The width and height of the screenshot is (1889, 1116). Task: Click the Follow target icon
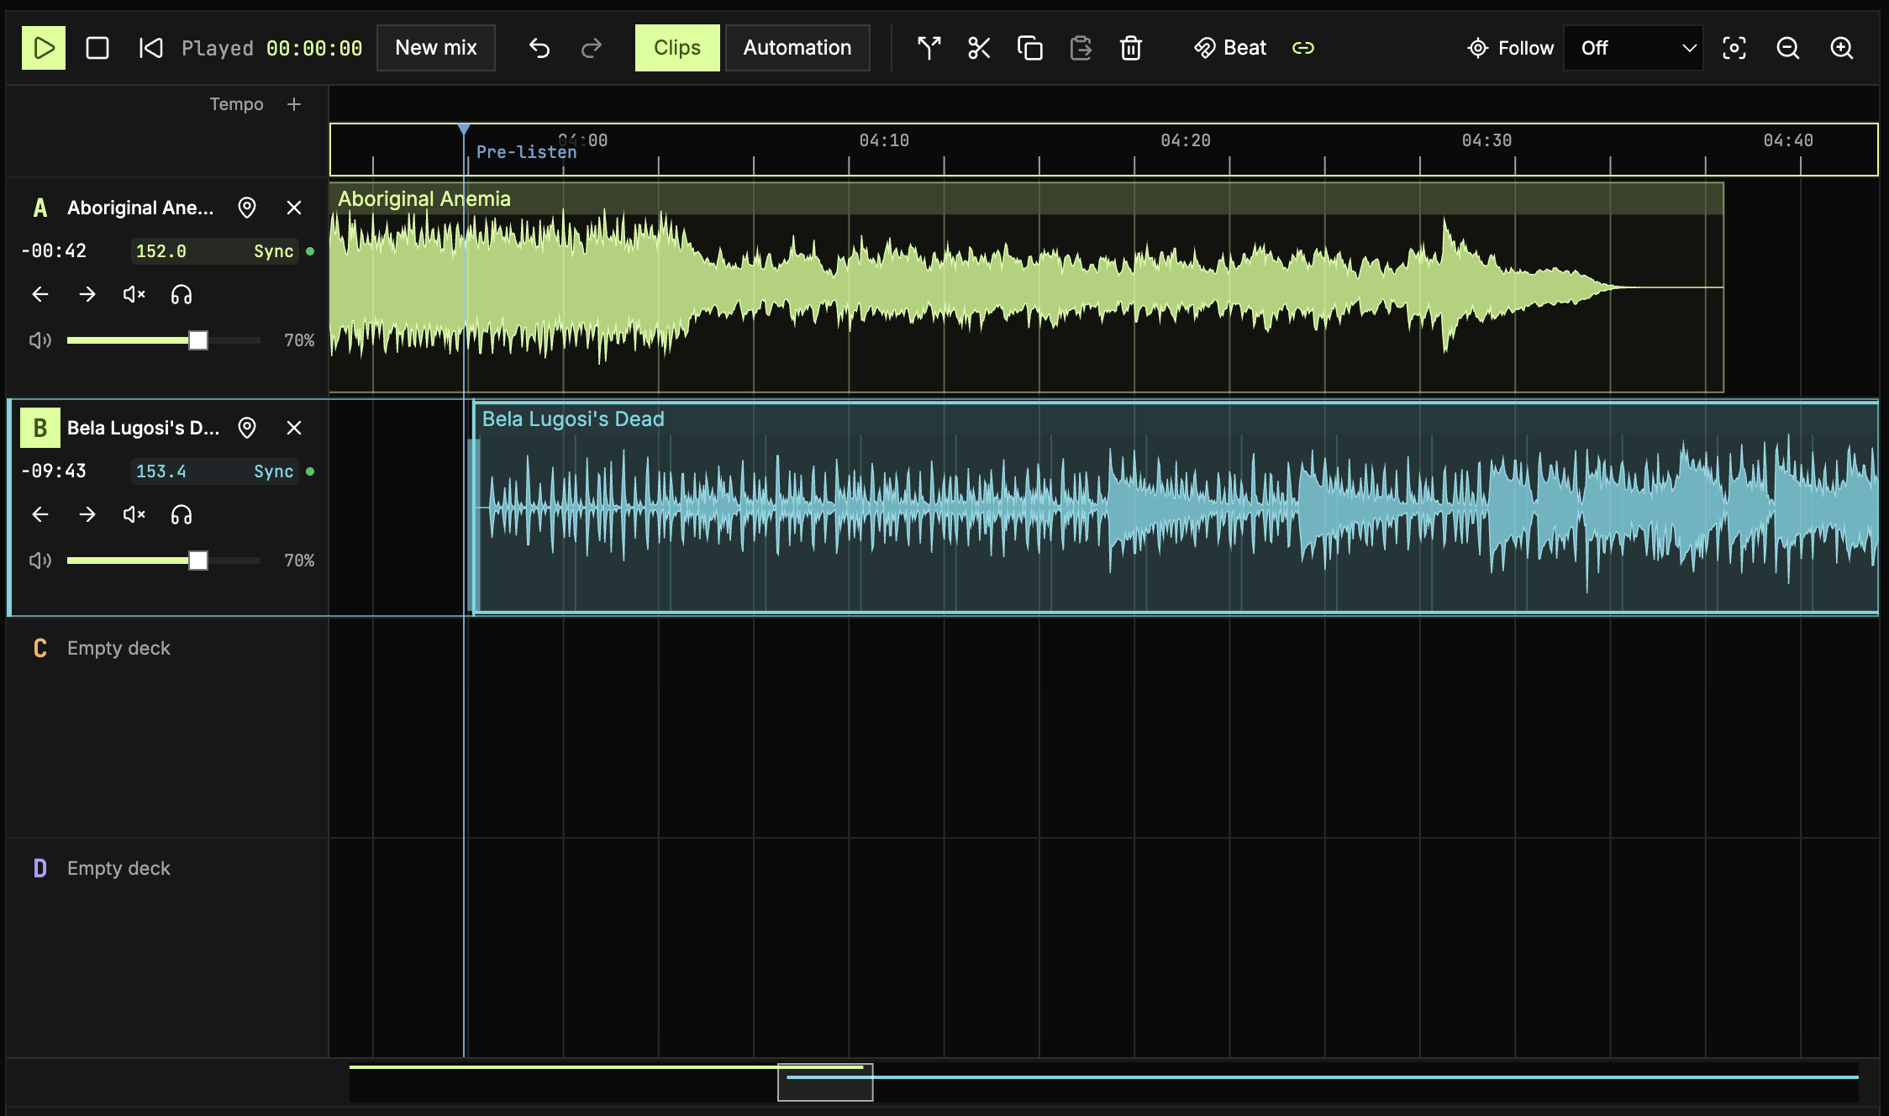pos(1478,48)
